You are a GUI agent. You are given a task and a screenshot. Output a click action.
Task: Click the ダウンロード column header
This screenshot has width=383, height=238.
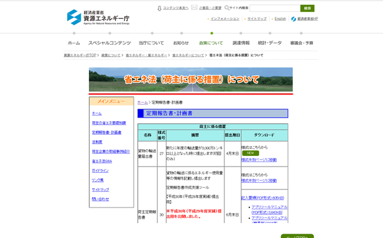pos(264,135)
